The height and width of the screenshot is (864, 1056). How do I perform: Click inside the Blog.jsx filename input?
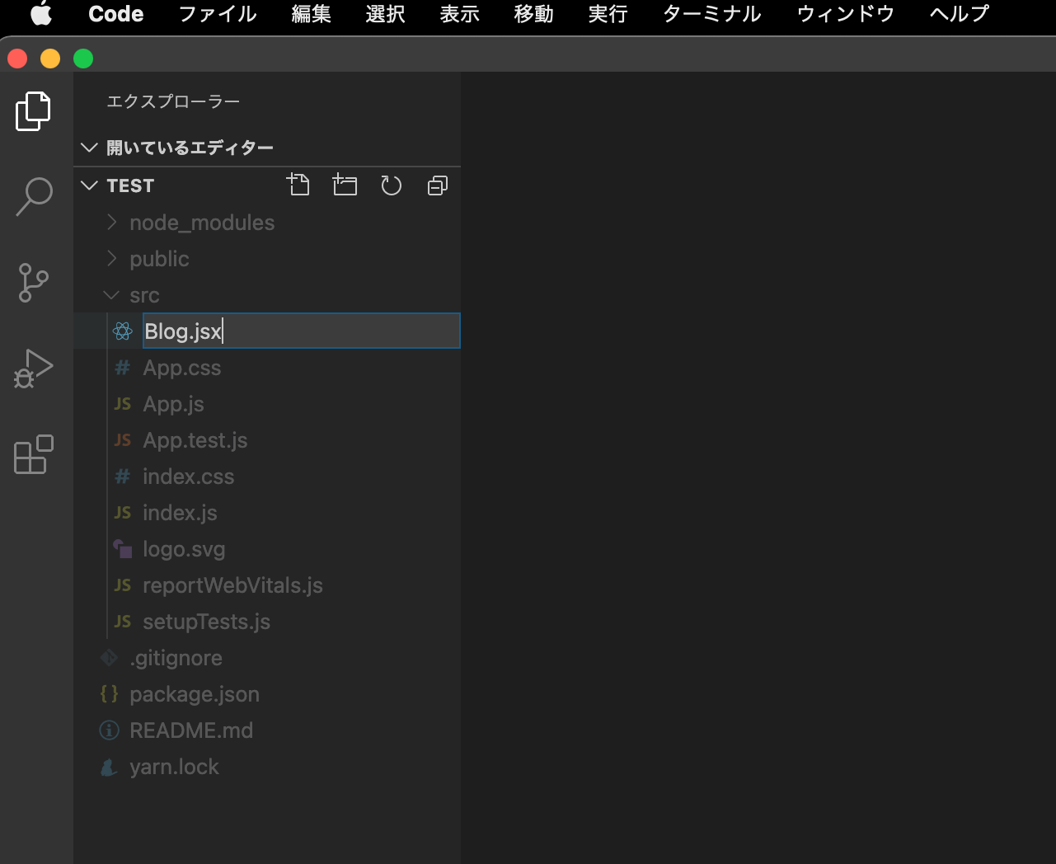coord(302,331)
